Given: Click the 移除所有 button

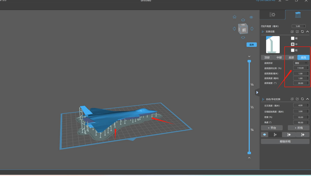Looking at the screenshot, I should click(285, 141).
